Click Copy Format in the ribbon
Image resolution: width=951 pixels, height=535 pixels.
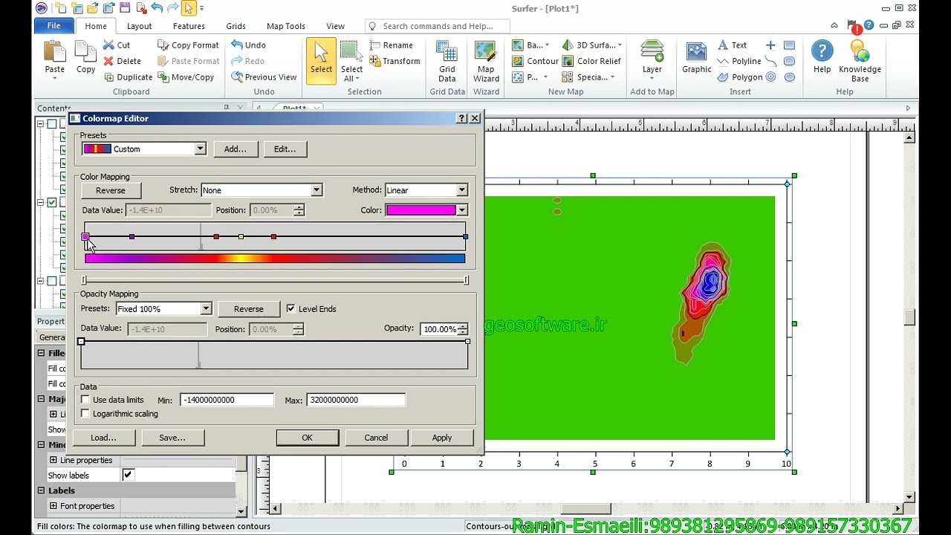tap(188, 45)
